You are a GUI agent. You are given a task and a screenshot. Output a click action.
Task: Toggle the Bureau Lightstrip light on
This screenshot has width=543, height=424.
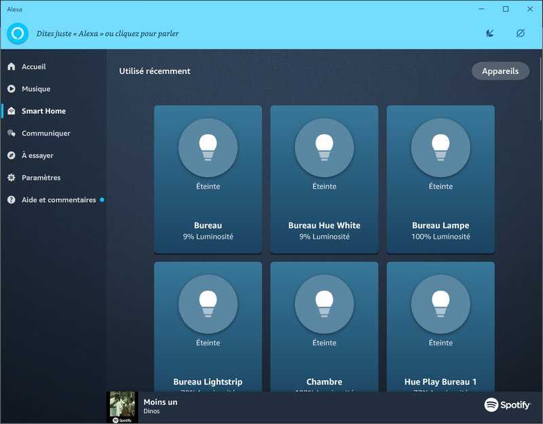coord(208,305)
